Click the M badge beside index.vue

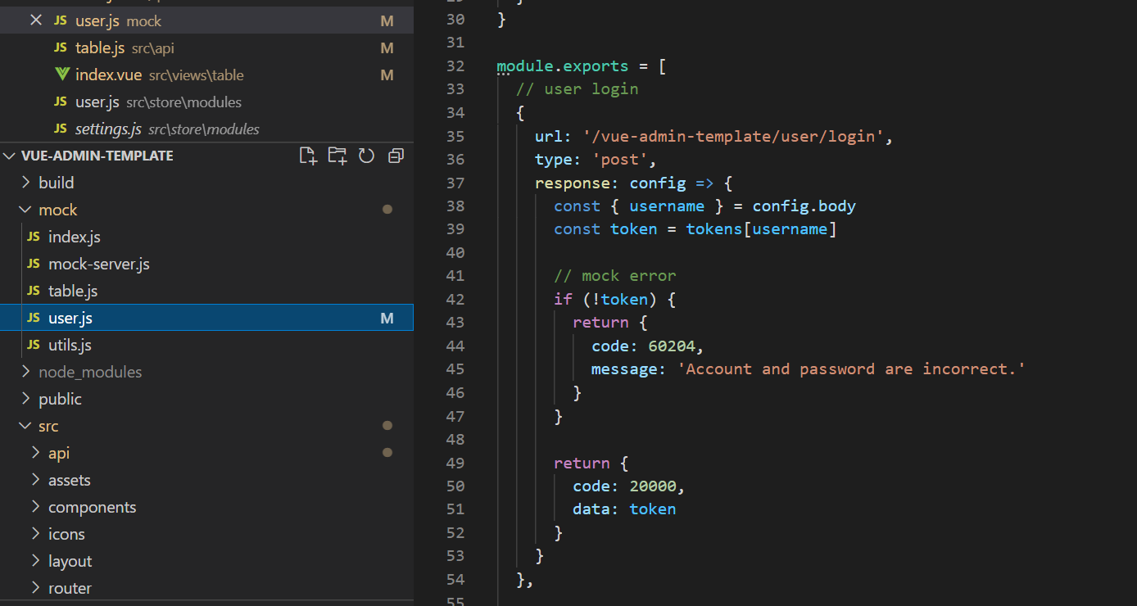[387, 75]
